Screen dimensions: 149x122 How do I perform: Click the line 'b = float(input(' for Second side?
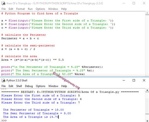pos(58,24)
